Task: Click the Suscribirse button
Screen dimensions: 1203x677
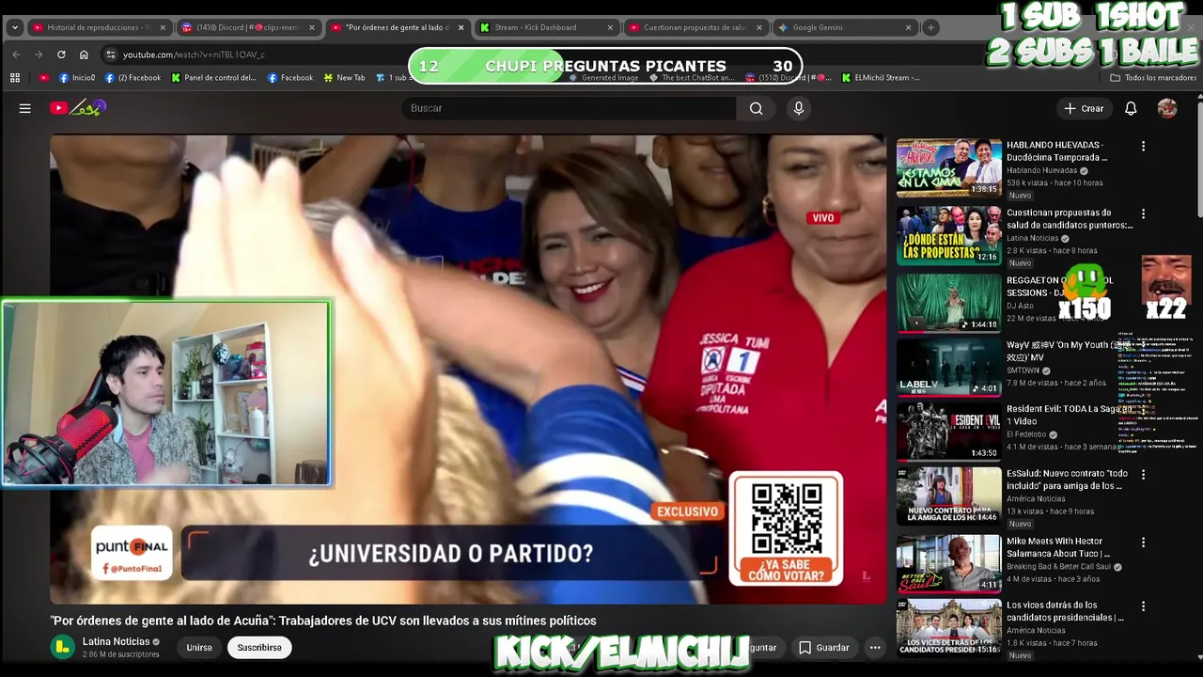Action: click(x=259, y=647)
